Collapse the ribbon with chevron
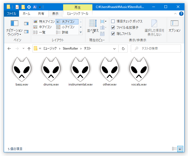The height and width of the screenshot is (156, 188). pyautogui.click(x=175, y=14)
